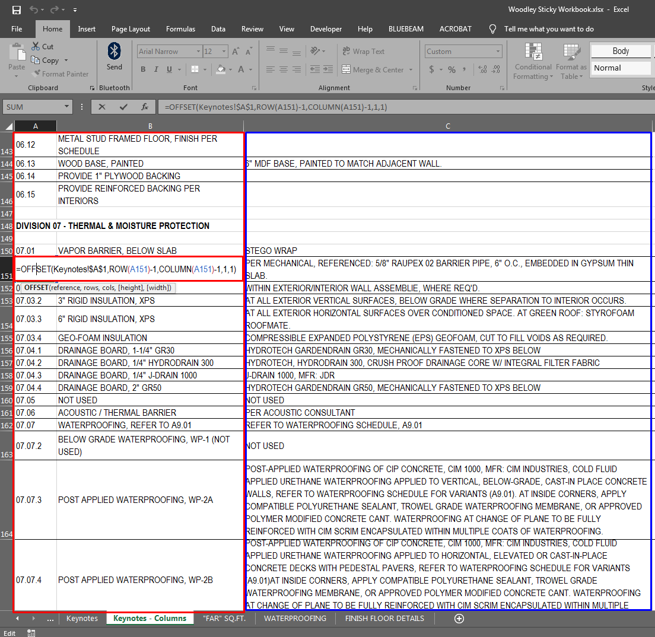This screenshot has height=637, width=655.
Task: Click Increase Font Size icon
Action: 236,52
